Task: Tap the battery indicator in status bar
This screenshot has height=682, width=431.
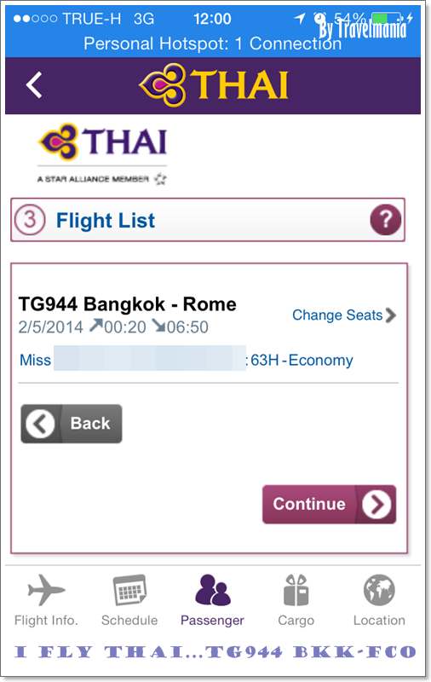Action: click(386, 18)
